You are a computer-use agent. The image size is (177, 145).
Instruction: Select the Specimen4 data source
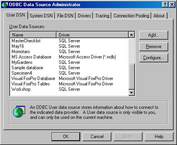(x=22, y=73)
